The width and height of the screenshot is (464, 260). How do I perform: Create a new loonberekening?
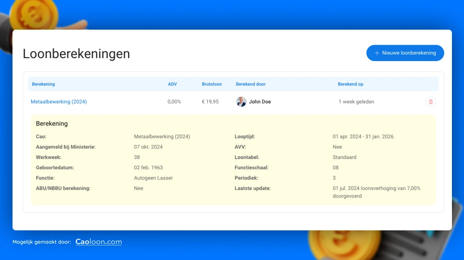point(405,53)
